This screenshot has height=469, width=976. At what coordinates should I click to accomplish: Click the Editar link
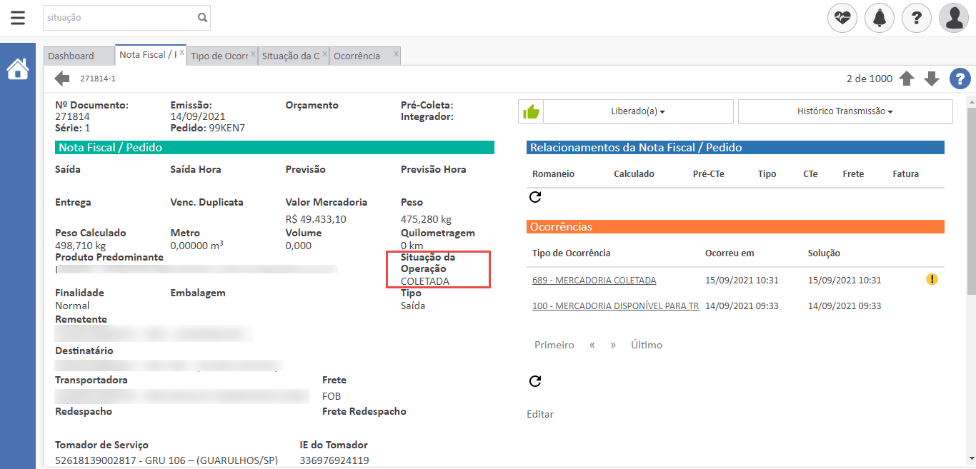[x=539, y=414]
